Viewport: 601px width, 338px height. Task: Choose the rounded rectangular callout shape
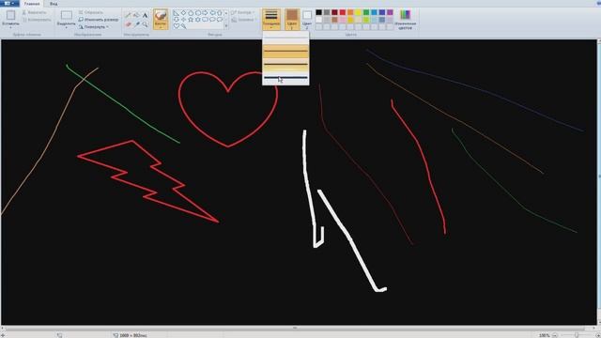(205, 20)
